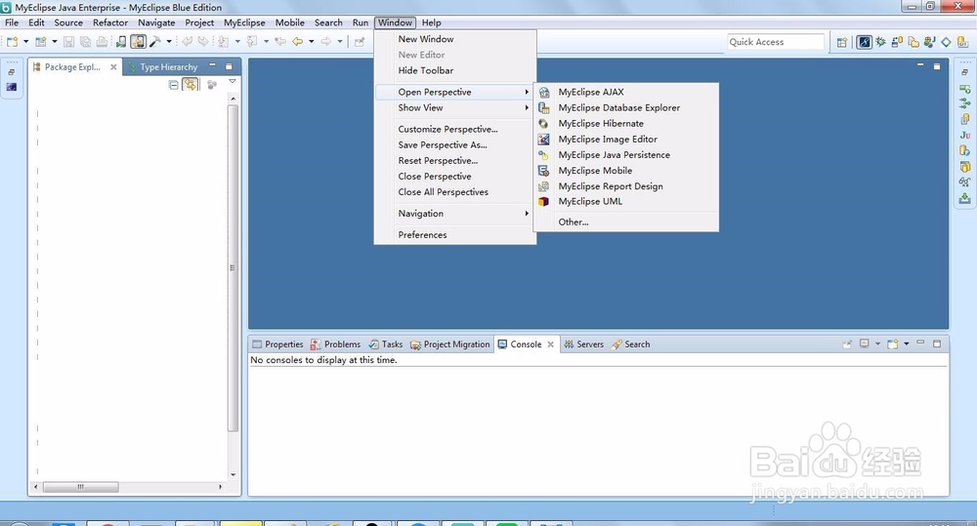Screen dimensions: 977x526
Task: Switch to the Type Hierarchy tab
Action: pyautogui.click(x=162, y=66)
